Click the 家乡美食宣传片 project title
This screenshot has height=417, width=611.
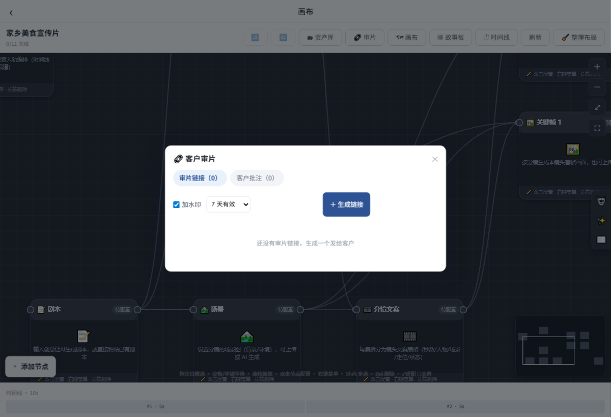[x=33, y=33]
